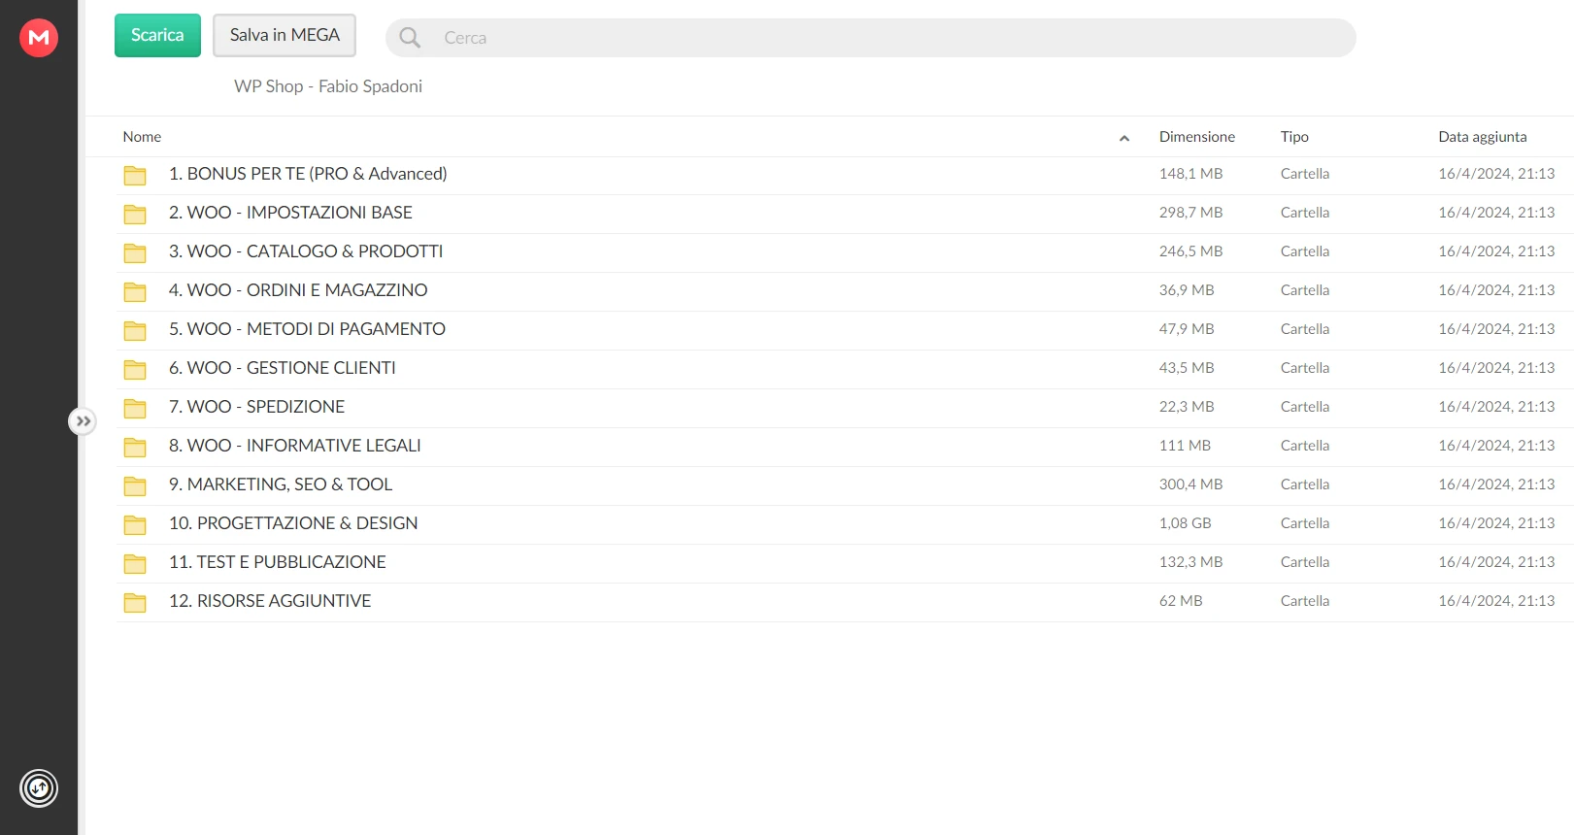Viewport: 1574px width, 835px height.
Task: Click the '148,1 MB' size value
Action: (x=1190, y=174)
